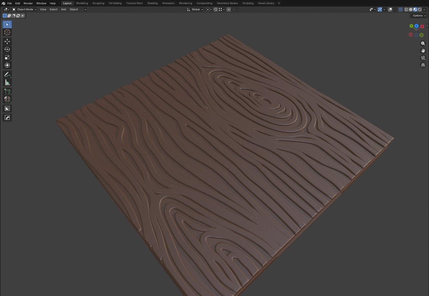Toggle show gizmos button
Screen dimensions: 429x296
(380, 9)
